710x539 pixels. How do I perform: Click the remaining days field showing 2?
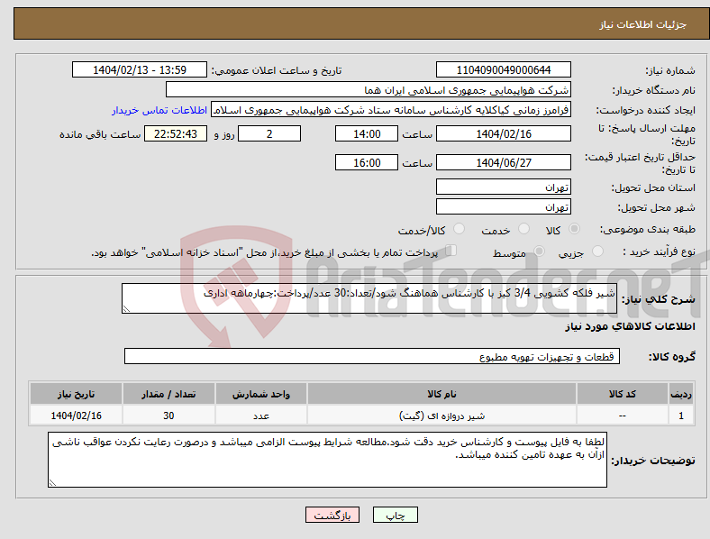pyautogui.click(x=269, y=133)
